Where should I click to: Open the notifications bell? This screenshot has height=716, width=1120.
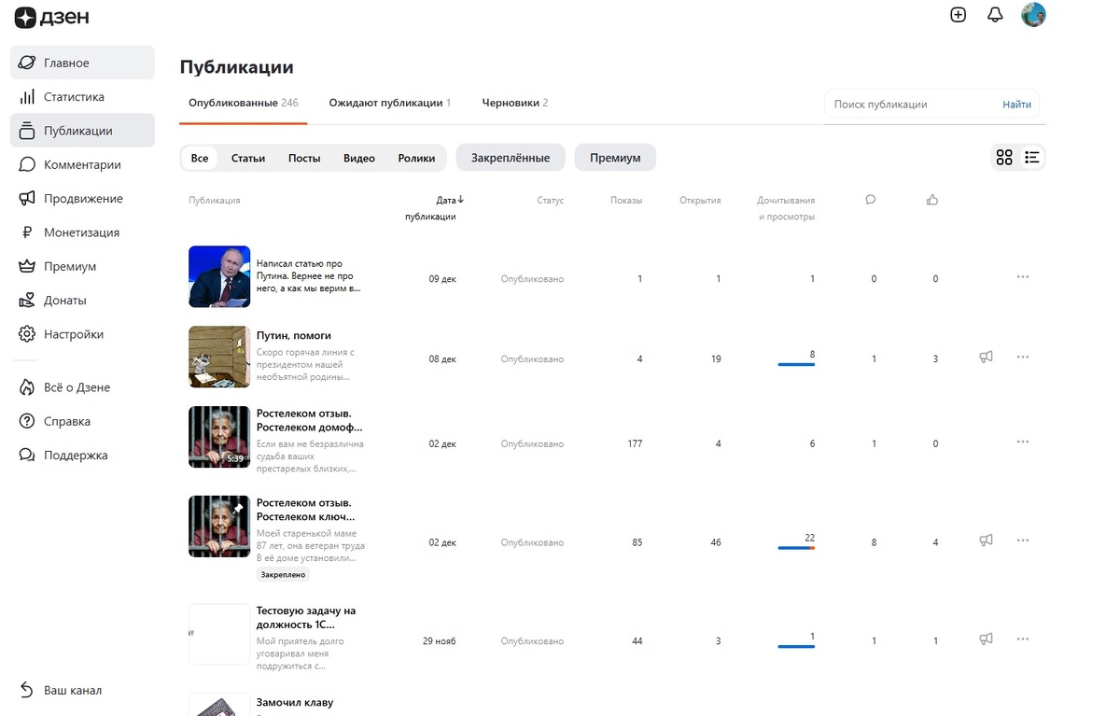click(995, 15)
